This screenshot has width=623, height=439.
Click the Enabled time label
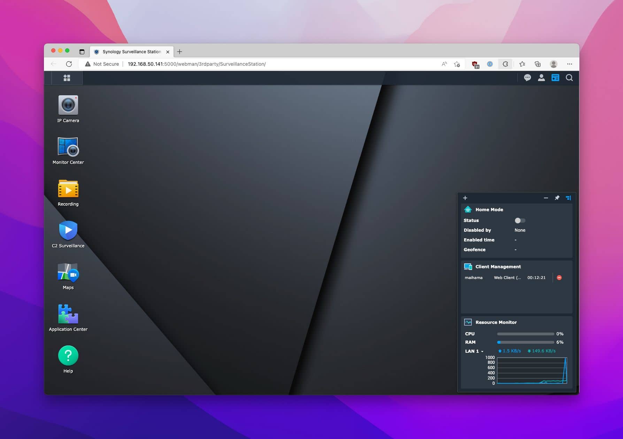click(479, 240)
